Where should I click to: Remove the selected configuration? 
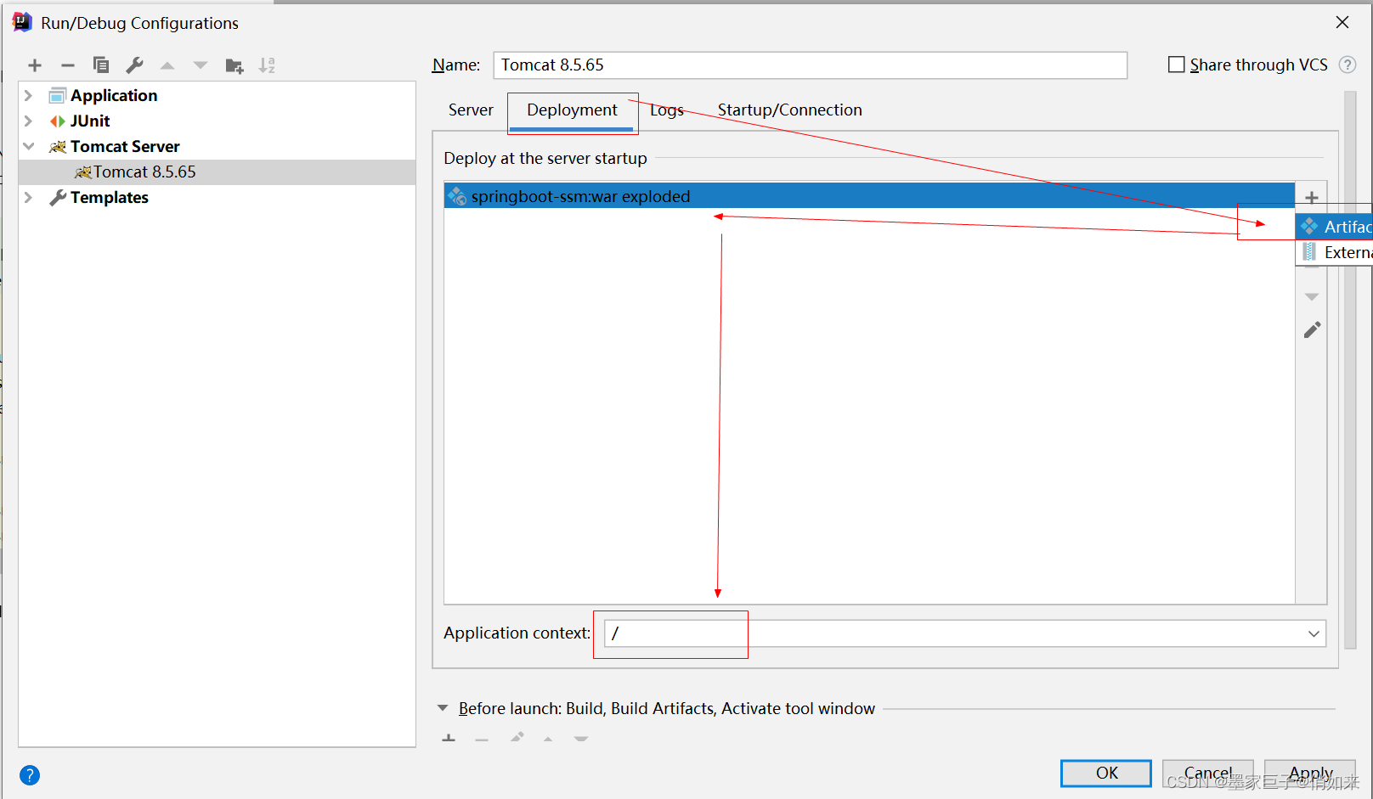68,65
